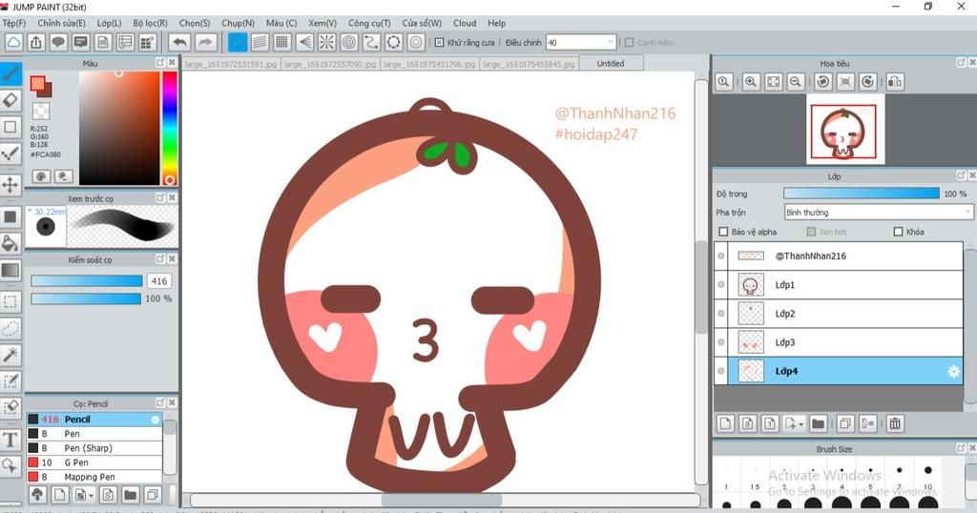Viewport: 977px width, 513px height.
Task: Click the brush size slider at 416
Action: [x=87, y=280]
